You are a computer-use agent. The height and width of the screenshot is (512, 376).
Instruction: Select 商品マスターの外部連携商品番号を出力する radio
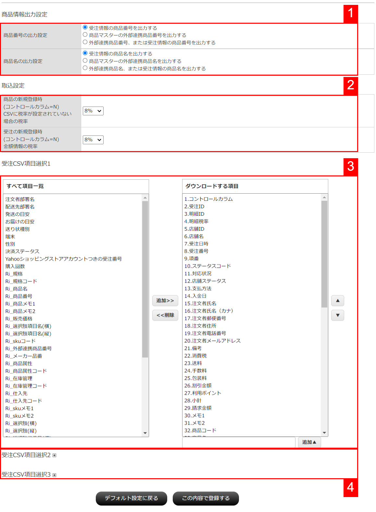(85, 35)
